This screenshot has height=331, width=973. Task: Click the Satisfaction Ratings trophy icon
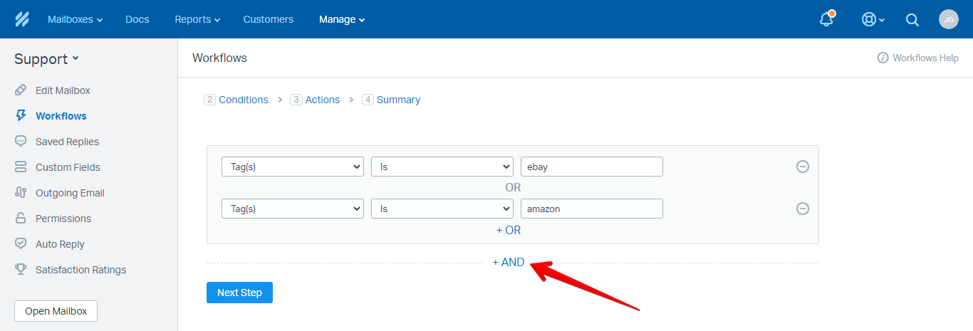pyautogui.click(x=21, y=270)
